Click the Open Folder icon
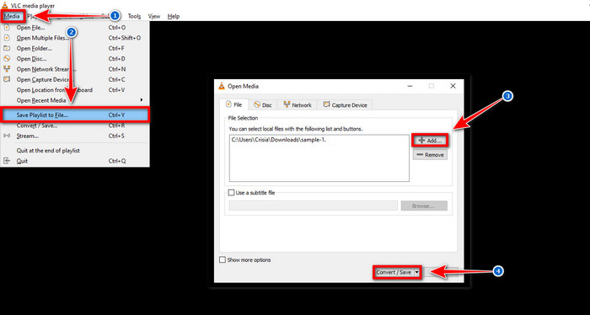Image resolution: width=590 pixels, height=315 pixels. click(x=7, y=48)
